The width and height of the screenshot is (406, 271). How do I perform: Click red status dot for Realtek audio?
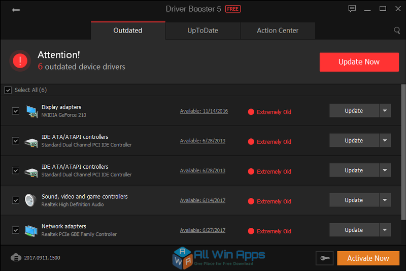251,201
